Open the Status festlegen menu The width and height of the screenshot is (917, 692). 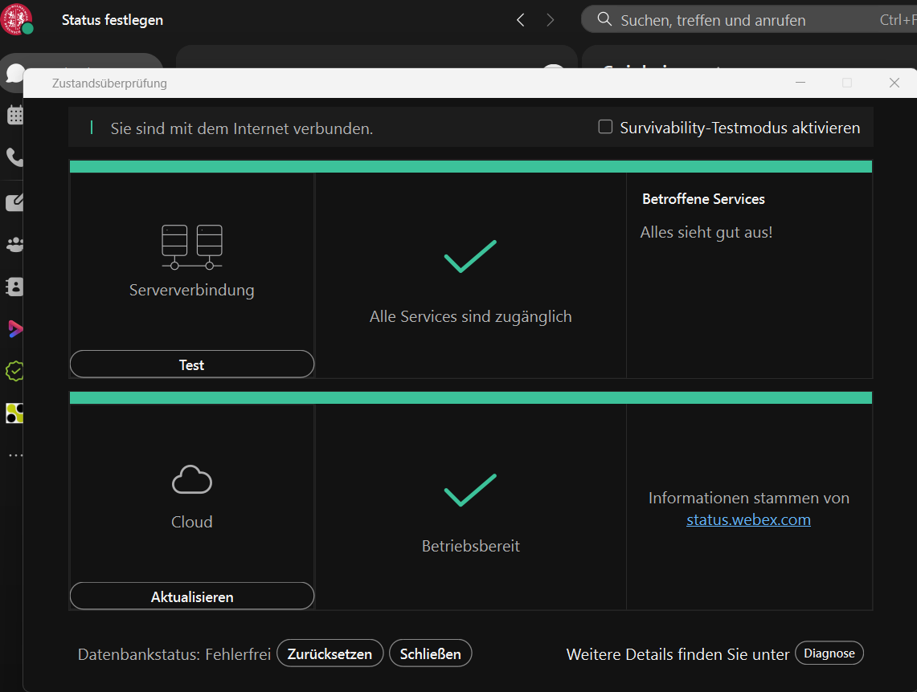[113, 20]
